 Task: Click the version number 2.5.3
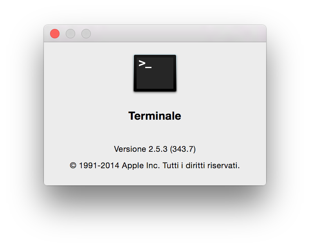coord(158,149)
